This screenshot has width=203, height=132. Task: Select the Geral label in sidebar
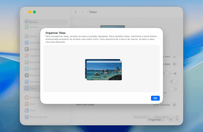pyautogui.click(x=33, y=36)
